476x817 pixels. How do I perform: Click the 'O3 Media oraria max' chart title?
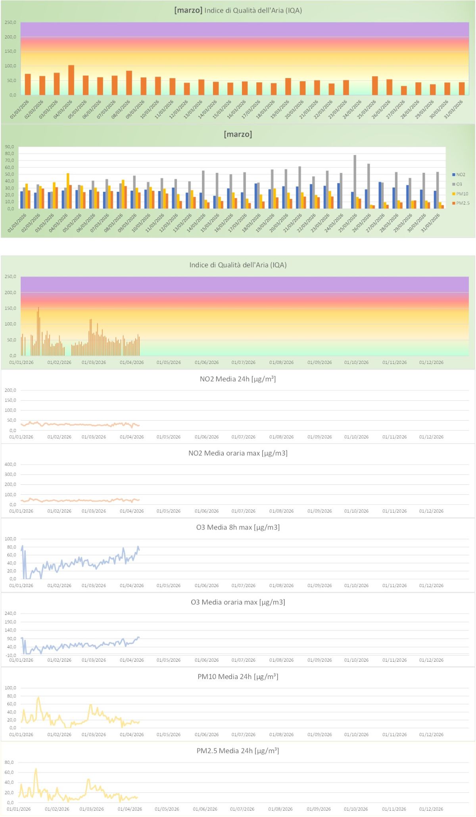click(238, 602)
